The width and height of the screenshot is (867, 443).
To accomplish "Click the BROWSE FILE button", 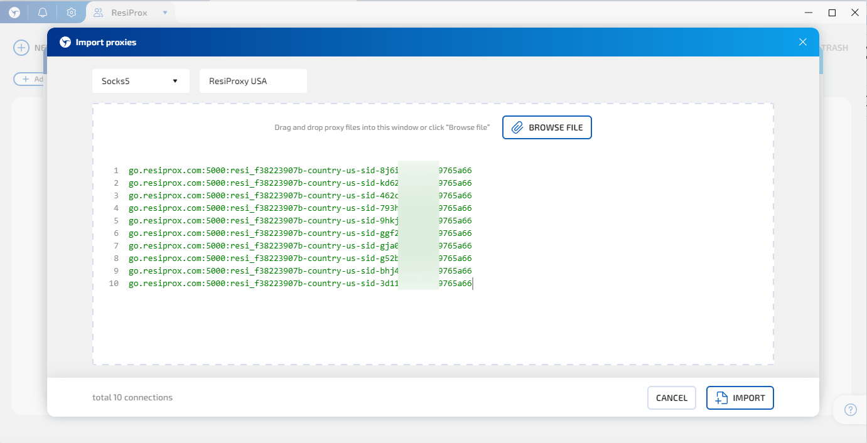I will pyautogui.click(x=547, y=127).
